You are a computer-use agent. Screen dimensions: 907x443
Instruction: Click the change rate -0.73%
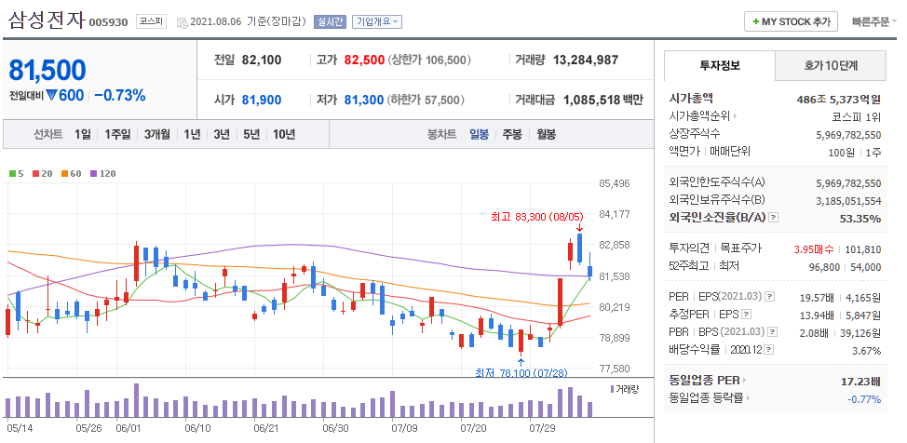pyautogui.click(x=120, y=96)
